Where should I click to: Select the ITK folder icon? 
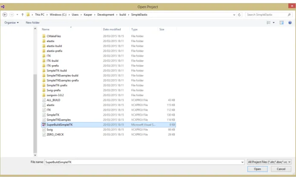click(x=44, y=56)
